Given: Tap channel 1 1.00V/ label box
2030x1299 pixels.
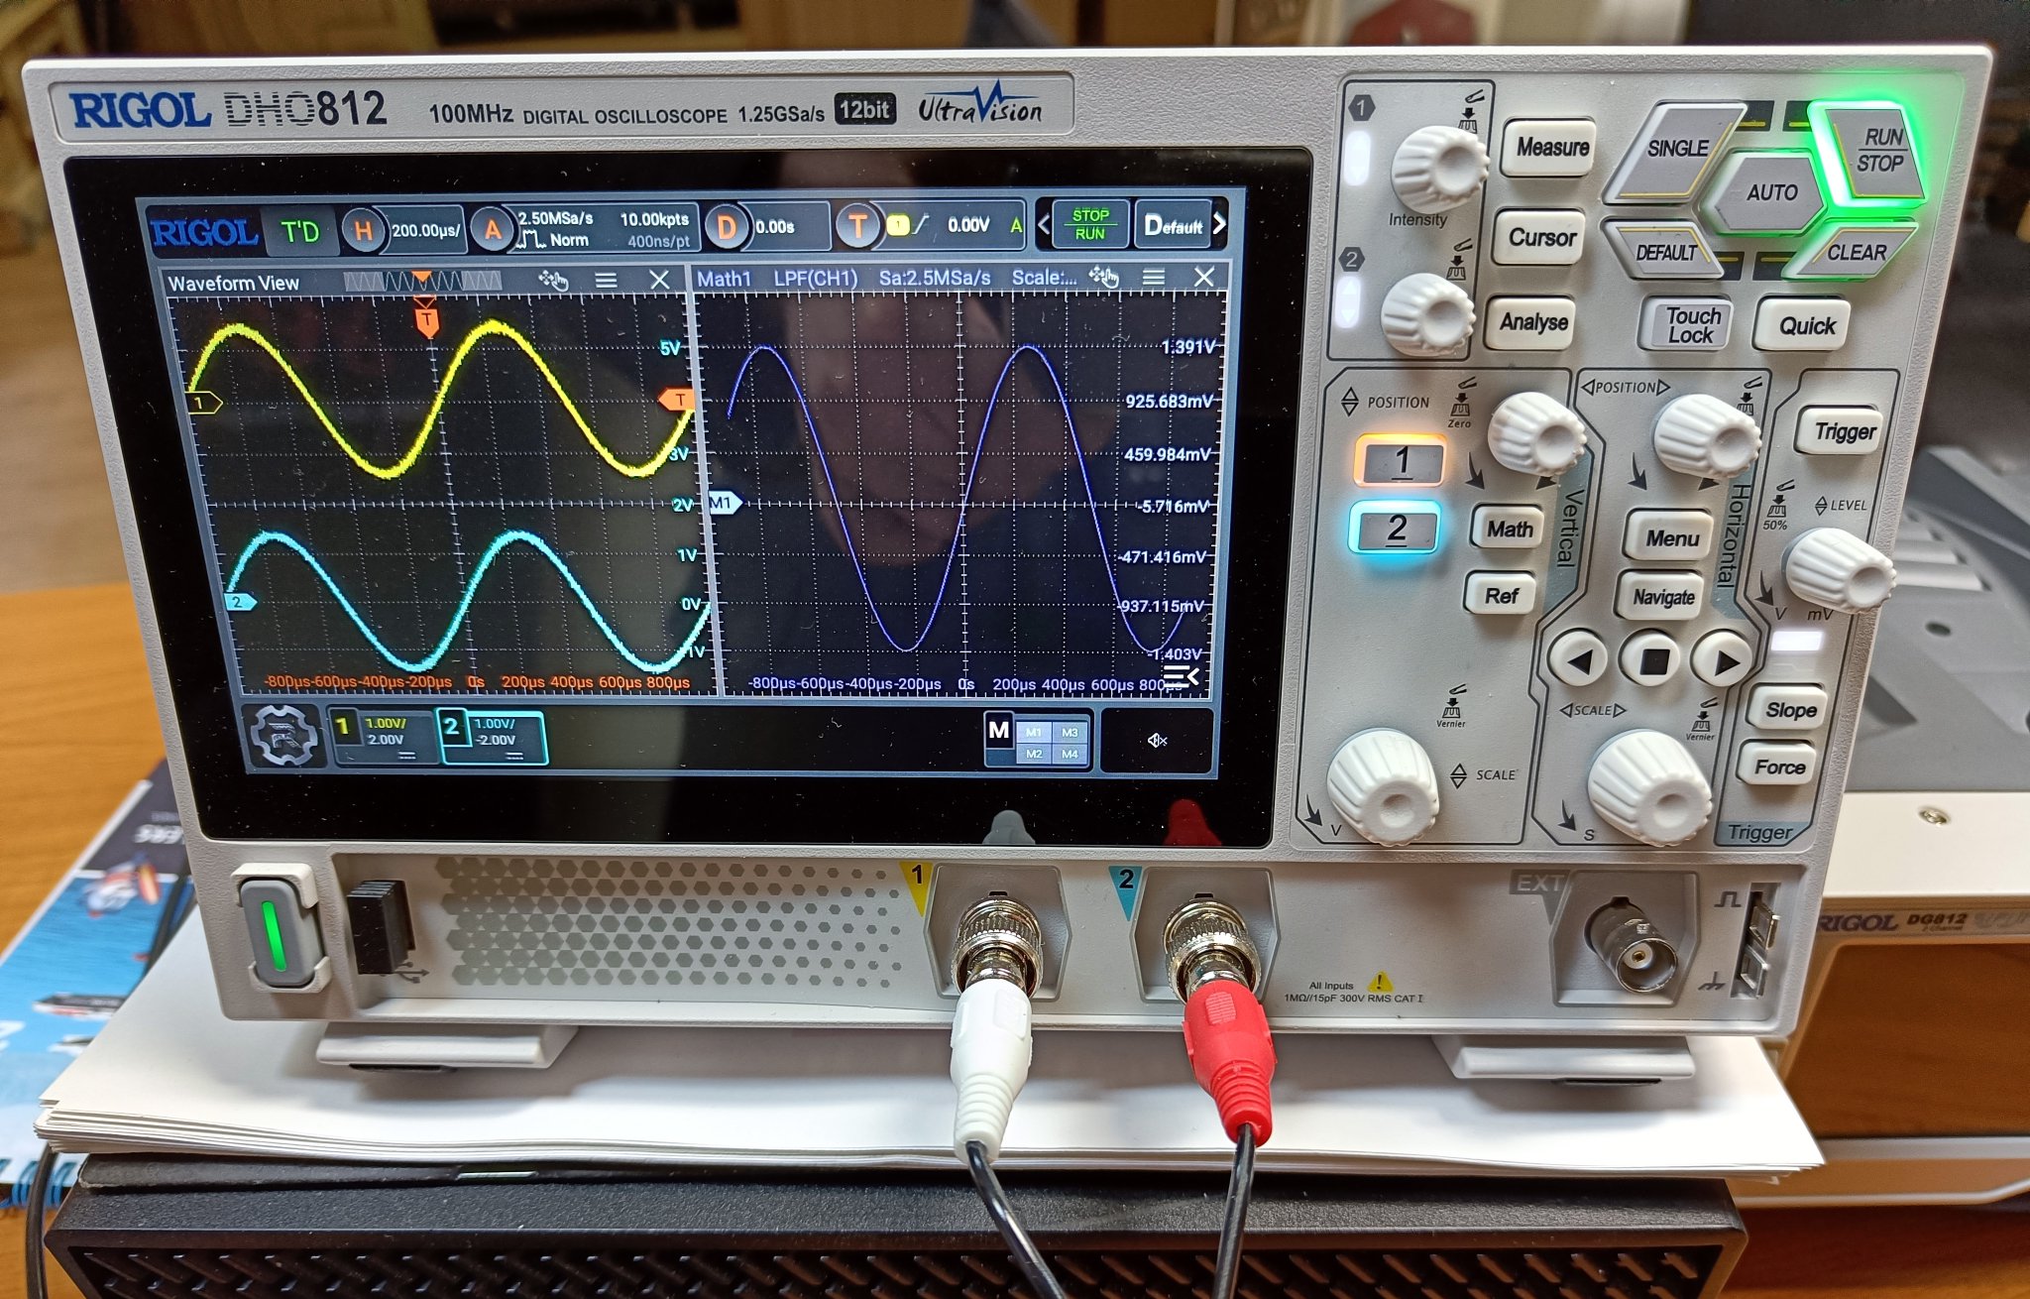Looking at the screenshot, I should 383,738.
